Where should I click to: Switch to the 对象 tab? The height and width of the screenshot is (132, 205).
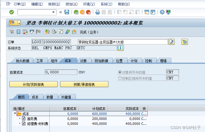[x=83, y=61]
